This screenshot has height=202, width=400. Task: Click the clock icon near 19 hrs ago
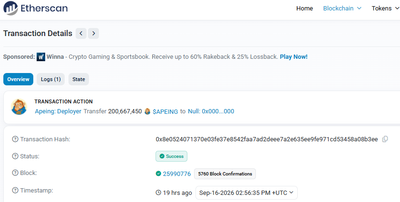click(158, 193)
